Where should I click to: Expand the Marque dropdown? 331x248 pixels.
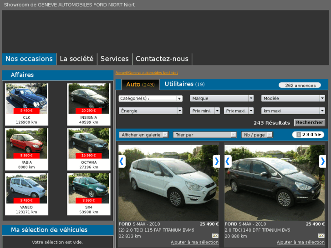pyautogui.click(x=222, y=98)
